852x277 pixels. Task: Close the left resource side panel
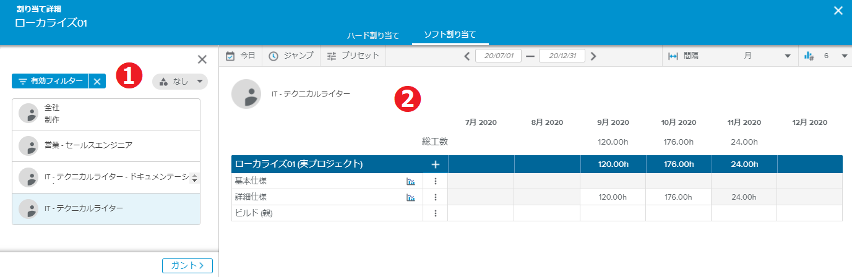coord(202,60)
